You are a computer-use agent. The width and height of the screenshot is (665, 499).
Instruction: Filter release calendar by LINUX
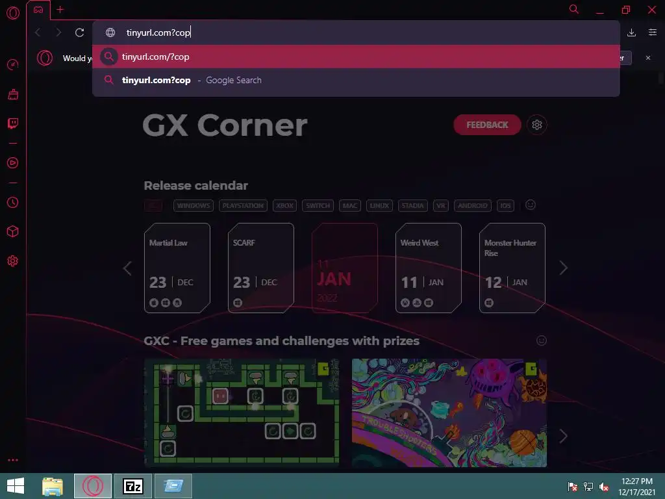[379, 206]
